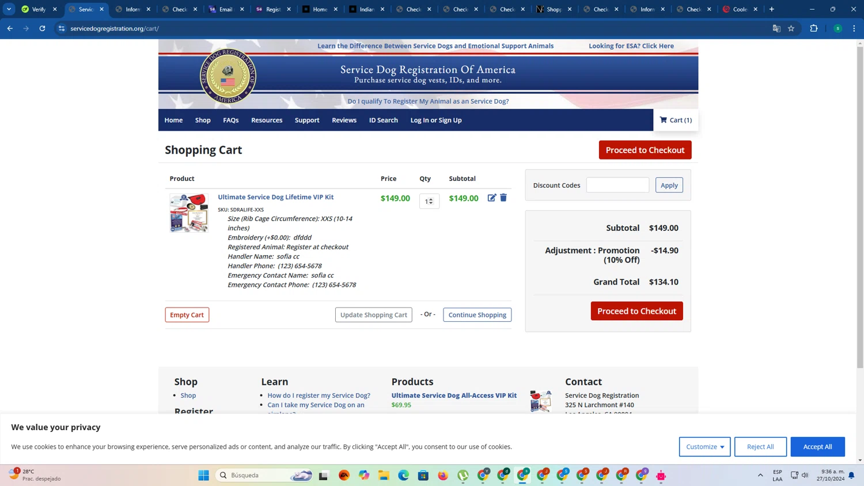This screenshot has height=486, width=864.
Task: Delete the VIP Kit with trash icon
Action: (503, 198)
